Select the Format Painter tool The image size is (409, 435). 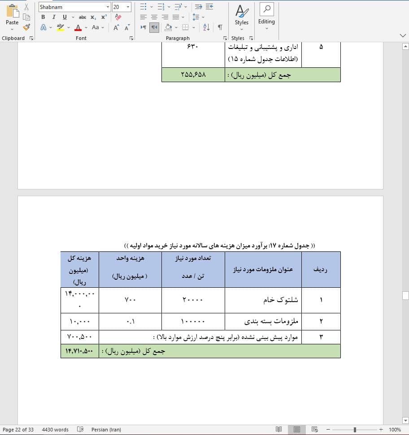point(26,27)
